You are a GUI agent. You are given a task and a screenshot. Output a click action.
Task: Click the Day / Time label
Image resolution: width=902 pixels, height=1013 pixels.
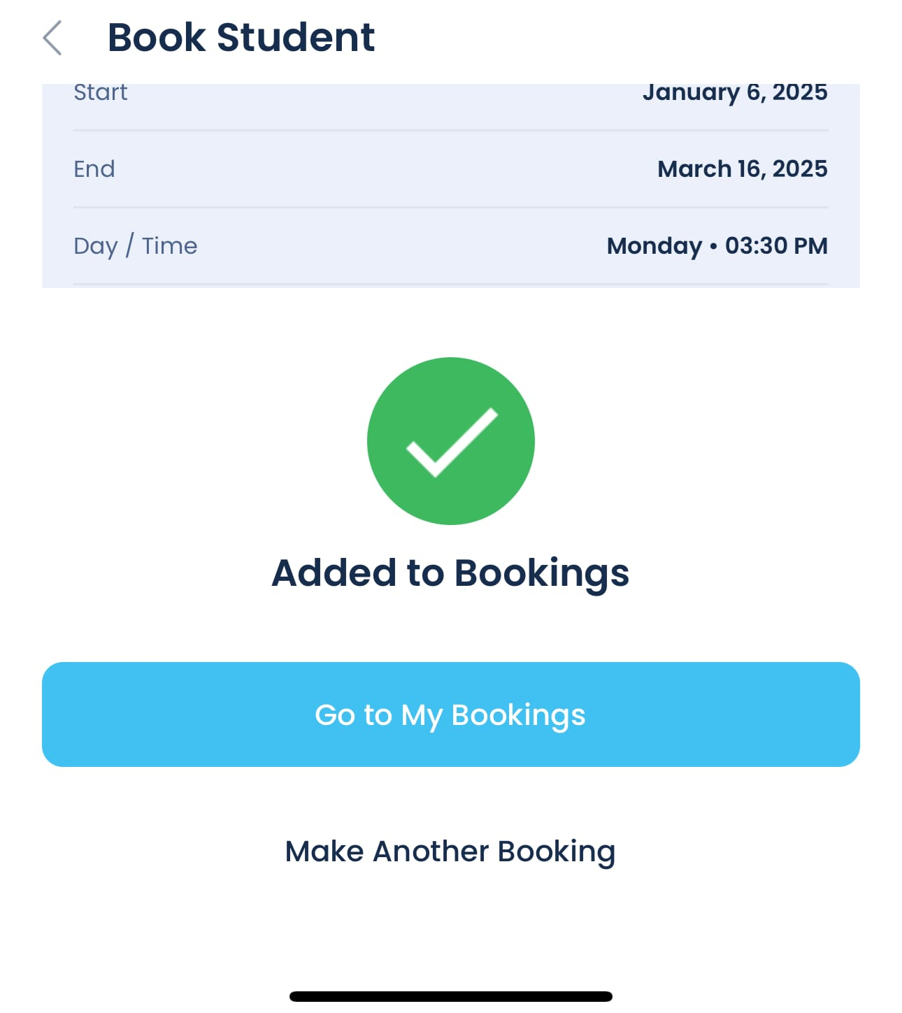[136, 246]
